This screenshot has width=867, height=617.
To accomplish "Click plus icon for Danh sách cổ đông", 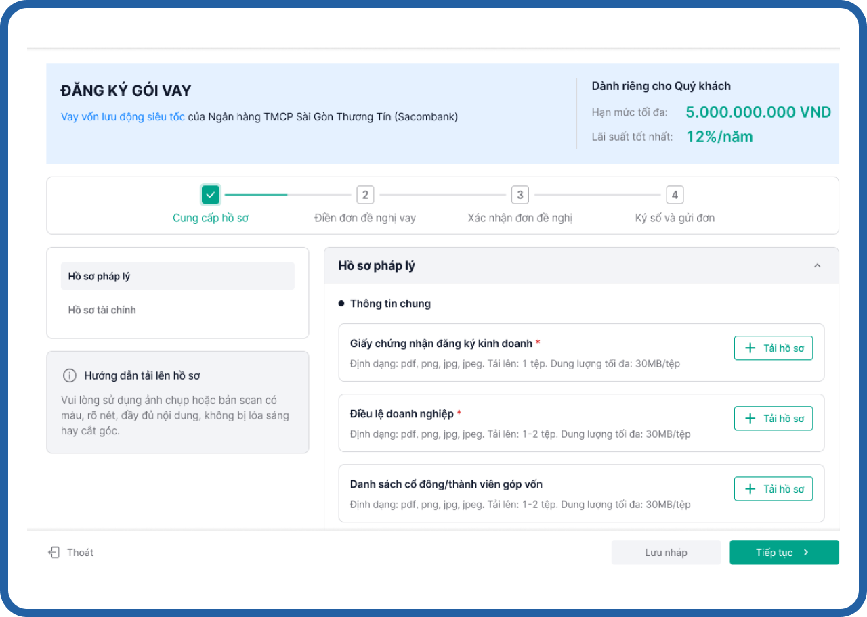I will [750, 489].
